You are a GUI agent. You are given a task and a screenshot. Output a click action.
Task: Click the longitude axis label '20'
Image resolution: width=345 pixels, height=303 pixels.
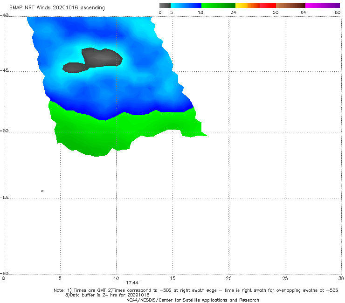click(x=228, y=278)
